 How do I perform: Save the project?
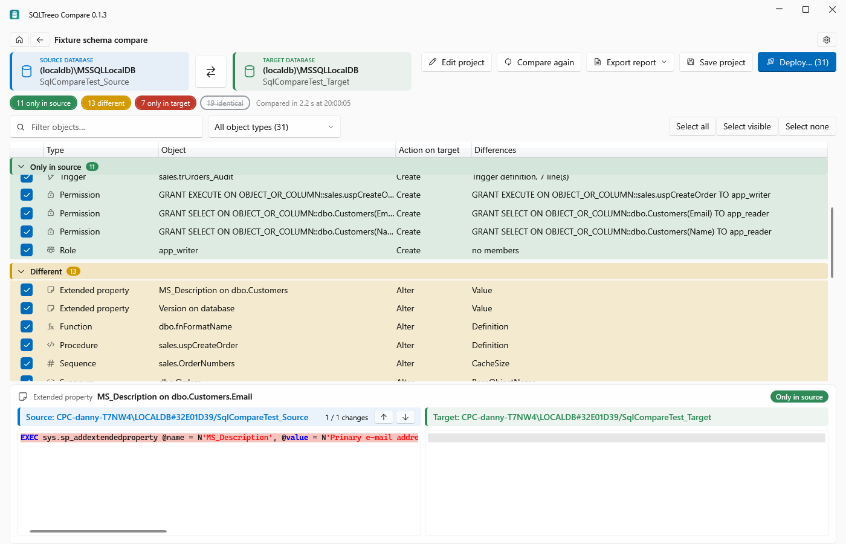coord(716,62)
